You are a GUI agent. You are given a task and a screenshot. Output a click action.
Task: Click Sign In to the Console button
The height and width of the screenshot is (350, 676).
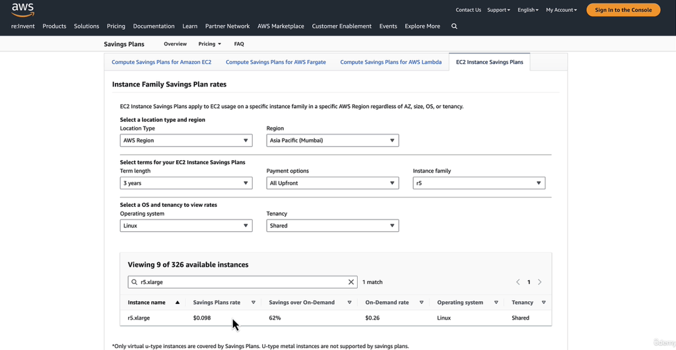(x=623, y=10)
